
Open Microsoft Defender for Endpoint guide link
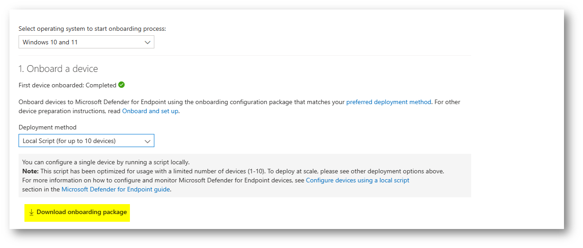pyautogui.click(x=116, y=189)
